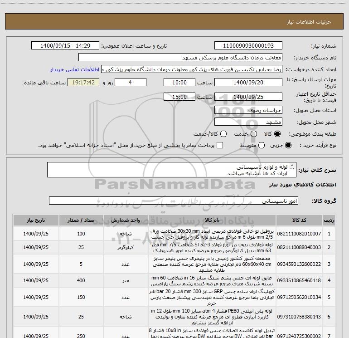The image size is (349, 338).
Task: Click the row 2 seamless steel pipe name
Action: tap(212, 248)
